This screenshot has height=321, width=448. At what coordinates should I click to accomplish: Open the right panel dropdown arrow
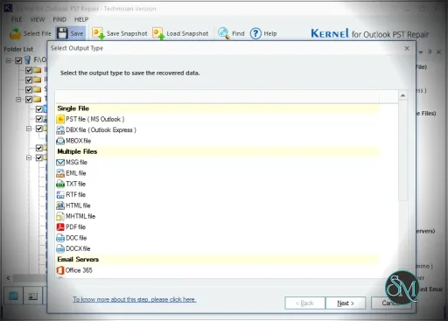pyautogui.click(x=421, y=52)
